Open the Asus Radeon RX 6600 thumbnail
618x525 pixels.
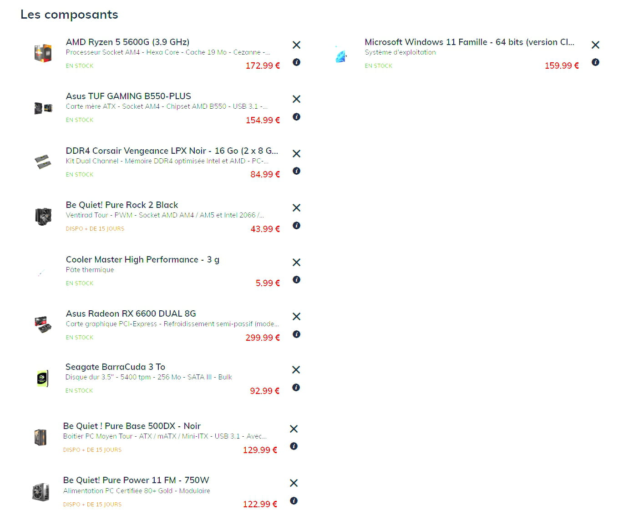click(43, 324)
